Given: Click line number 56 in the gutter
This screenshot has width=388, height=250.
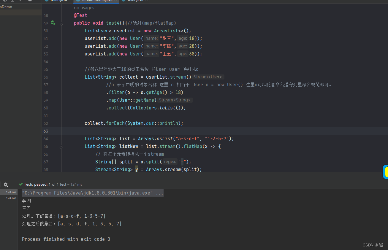Looking at the screenshot, I should pyautogui.click(x=45, y=77).
